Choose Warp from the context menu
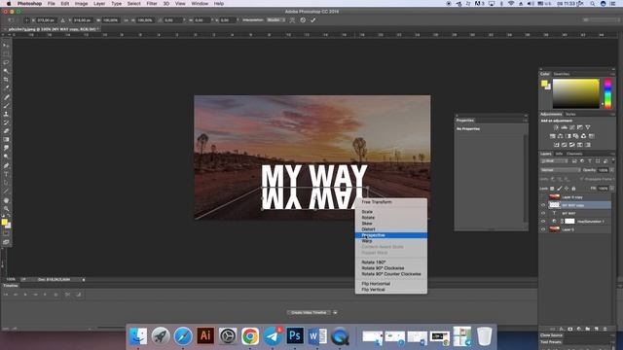The width and height of the screenshot is (623, 350). (391, 241)
